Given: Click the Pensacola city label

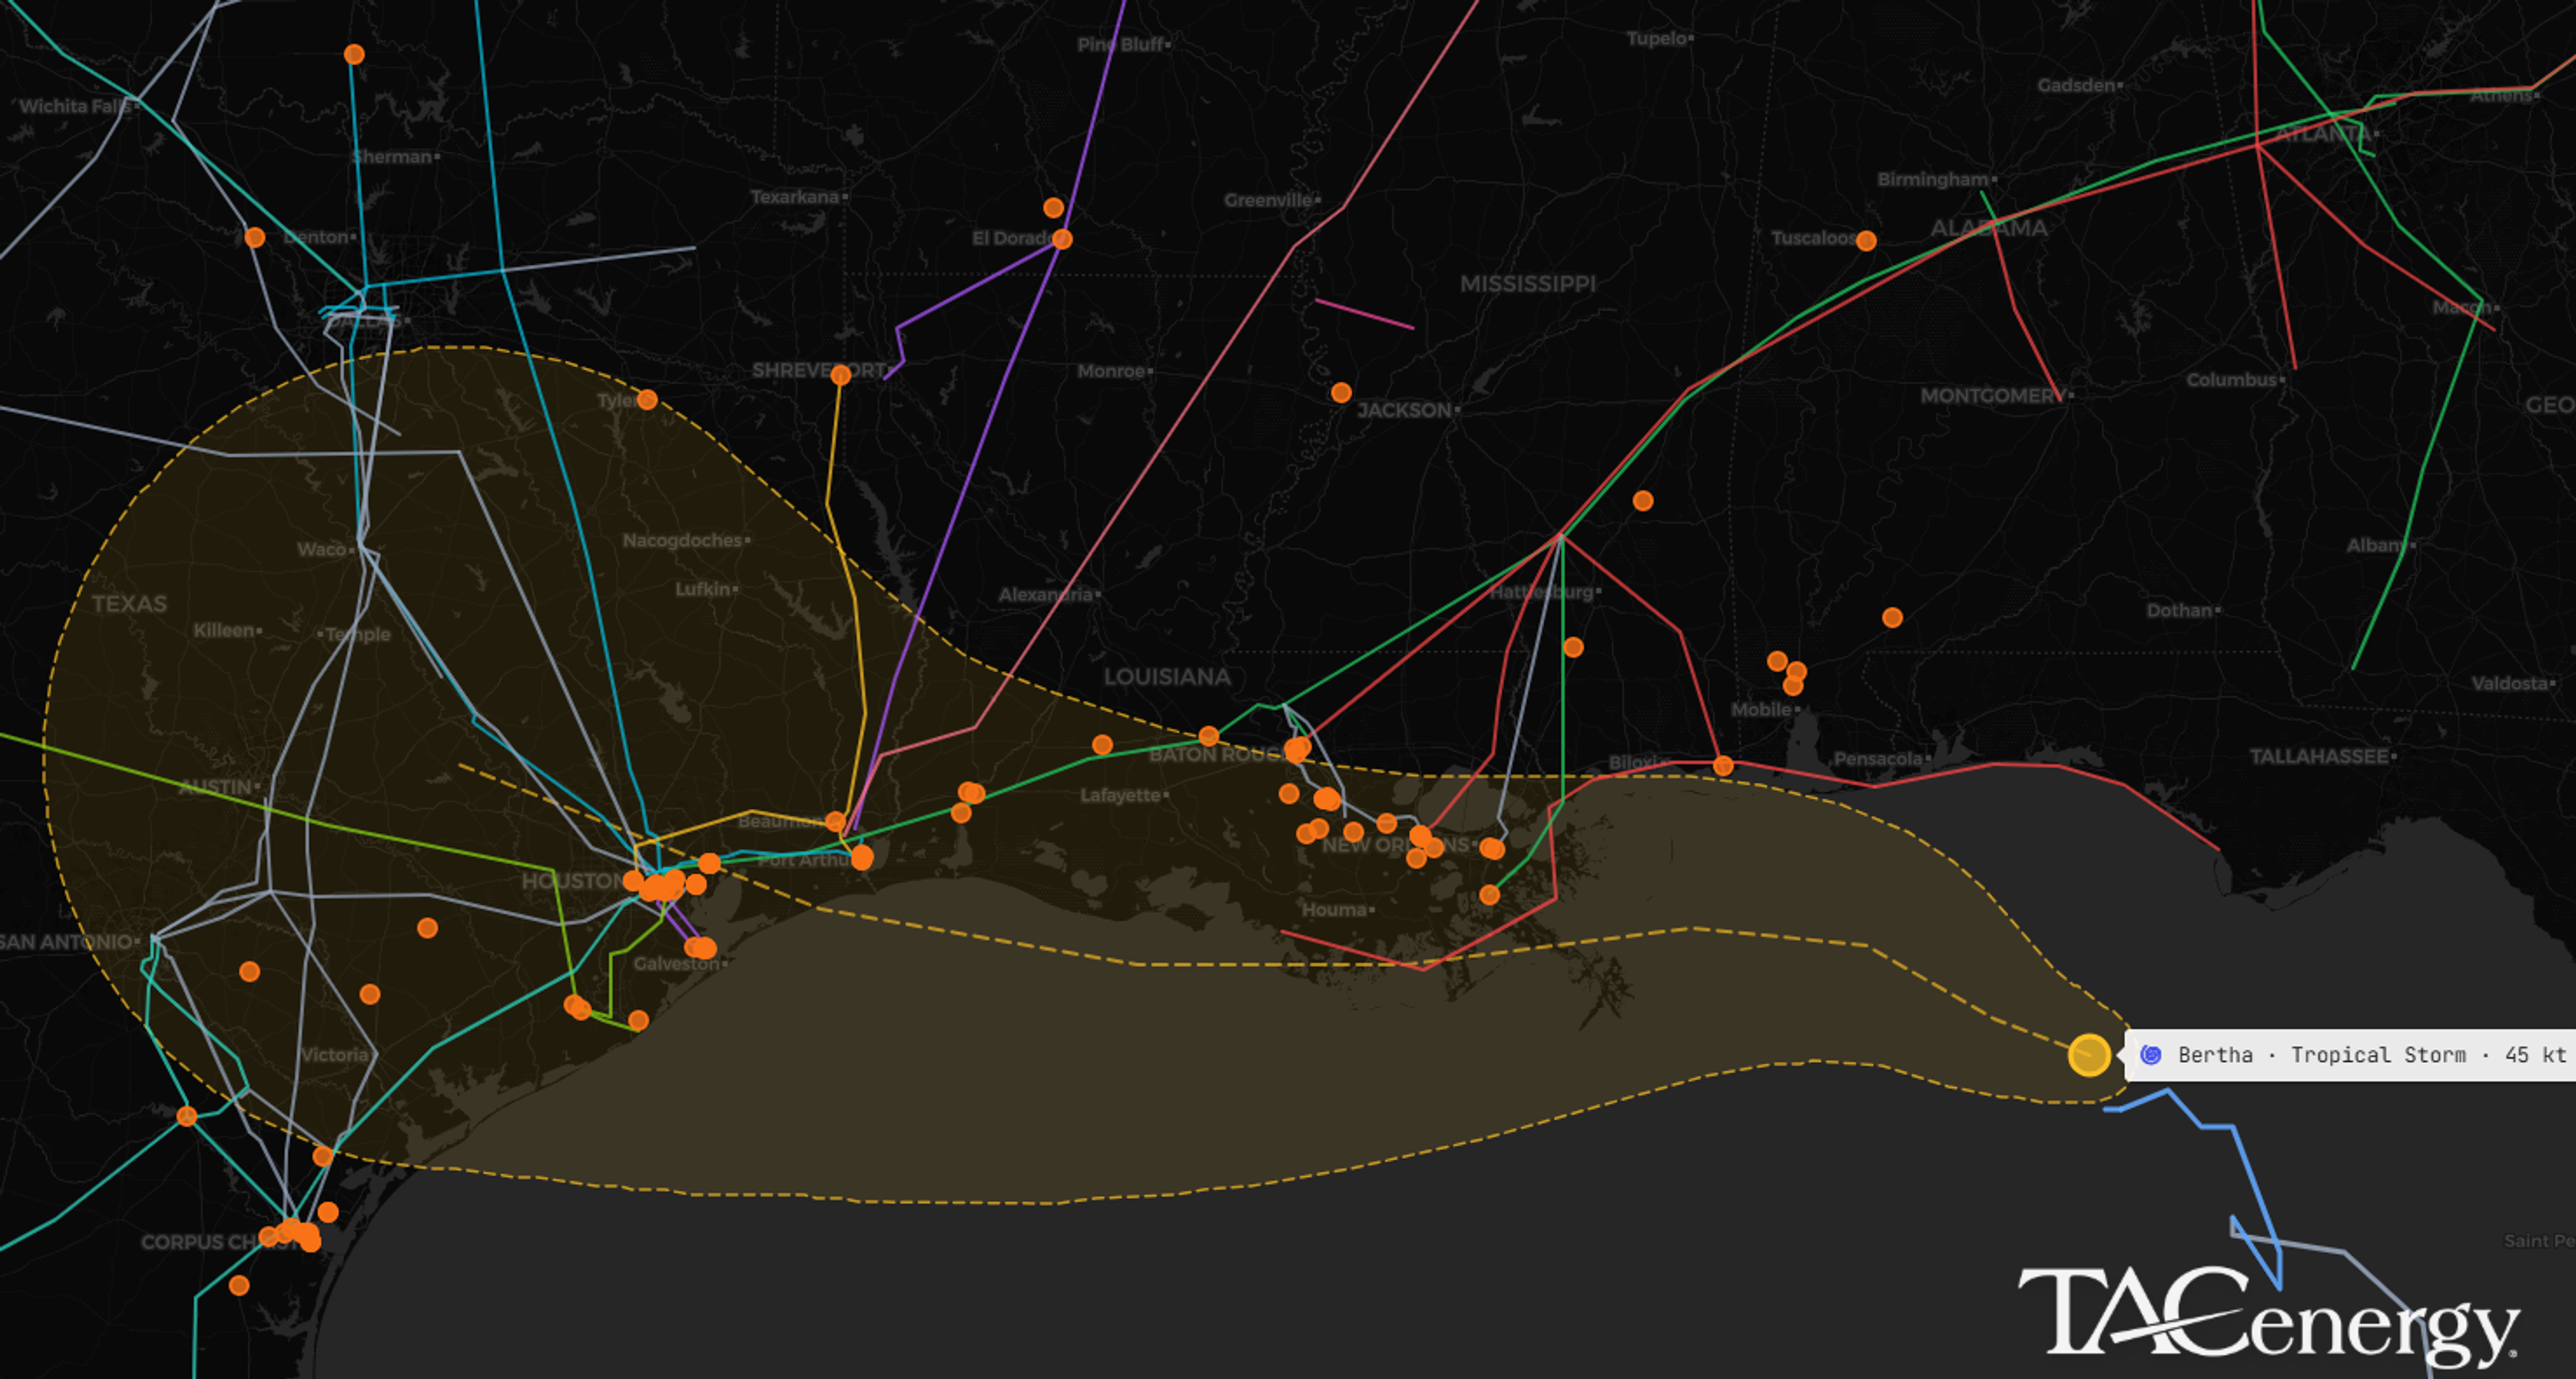Looking at the screenshot, I should tap(1877, 759).
